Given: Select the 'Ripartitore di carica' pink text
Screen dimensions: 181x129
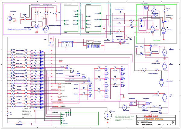Looking at the screenshot, I should (142, 32).
